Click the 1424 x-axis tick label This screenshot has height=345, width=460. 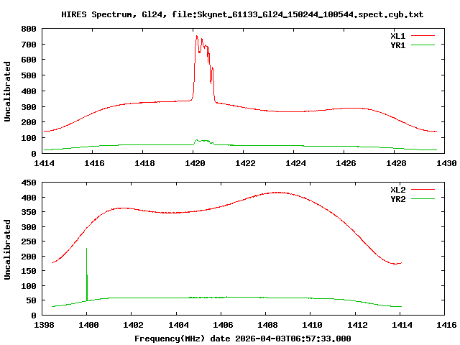(295, 163)
